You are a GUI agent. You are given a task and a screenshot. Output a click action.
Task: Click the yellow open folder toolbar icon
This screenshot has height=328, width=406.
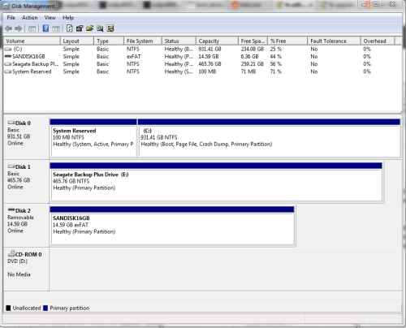[90, 28]
